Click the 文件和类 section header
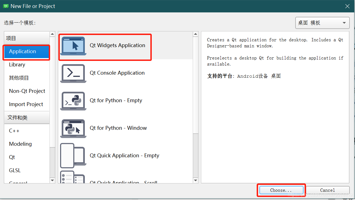This screenshot has width=355, height=200. pos(27,118)
